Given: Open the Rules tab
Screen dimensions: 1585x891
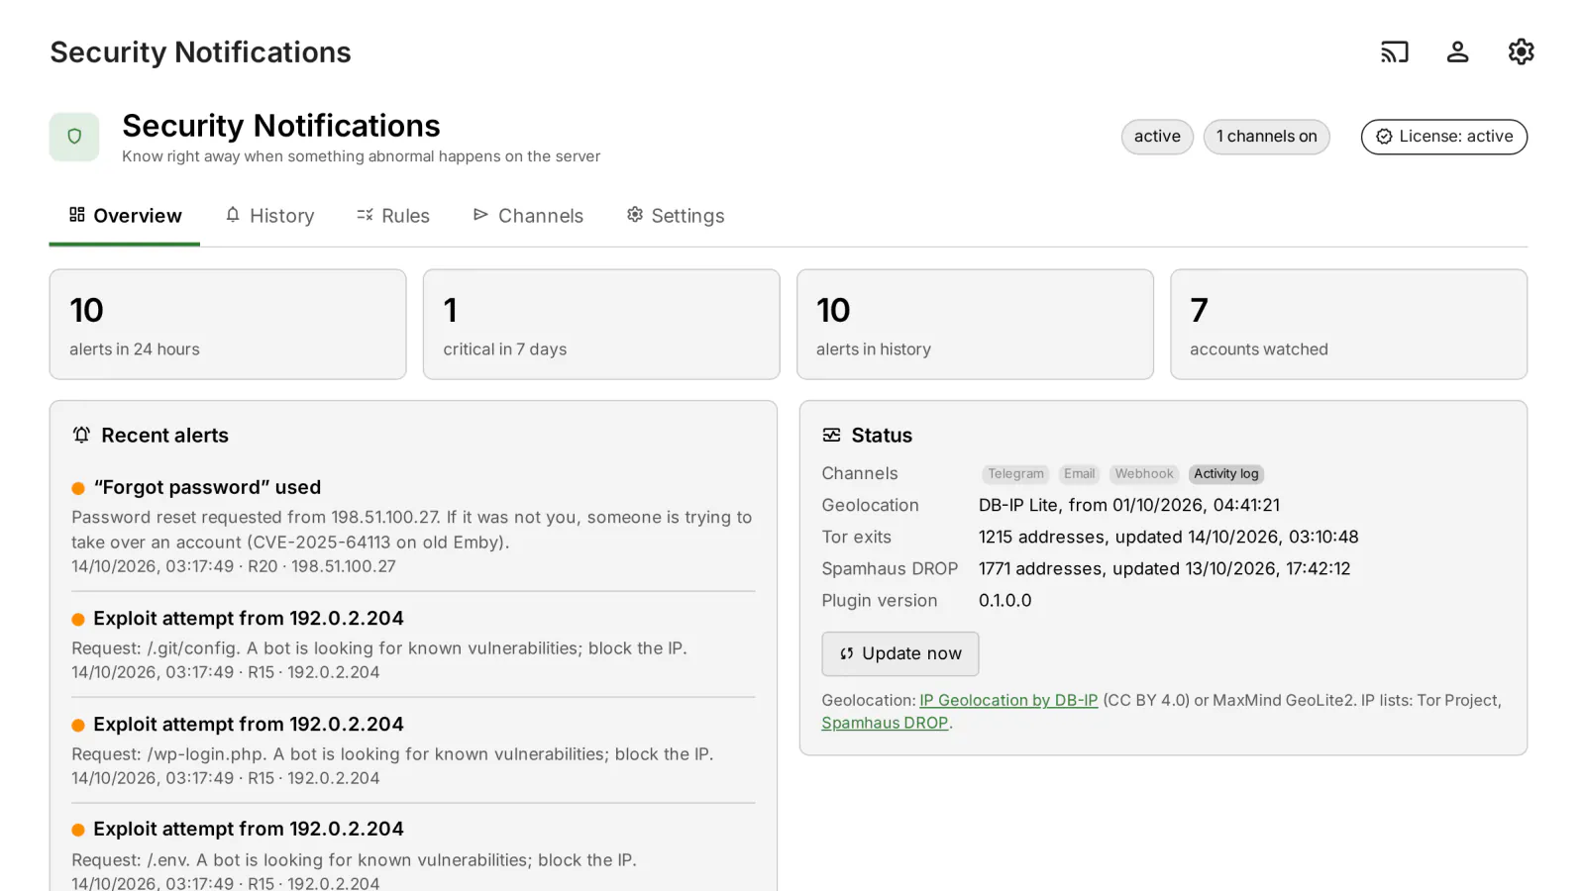Looking at the screenshot, I should click(393, 216).
